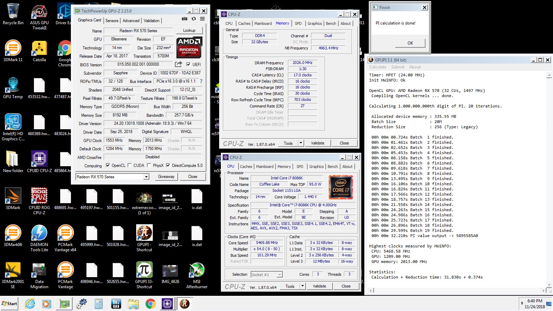This screenshot has width=553, height=311.
Task: Switch to Validation tab in GPU-Z
Action: [152, 21]
